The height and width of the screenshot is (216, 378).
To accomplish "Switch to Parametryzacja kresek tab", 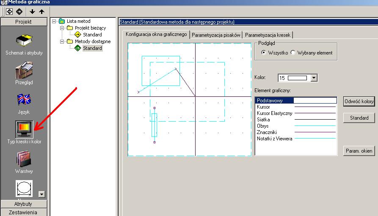I will (268, 35).
